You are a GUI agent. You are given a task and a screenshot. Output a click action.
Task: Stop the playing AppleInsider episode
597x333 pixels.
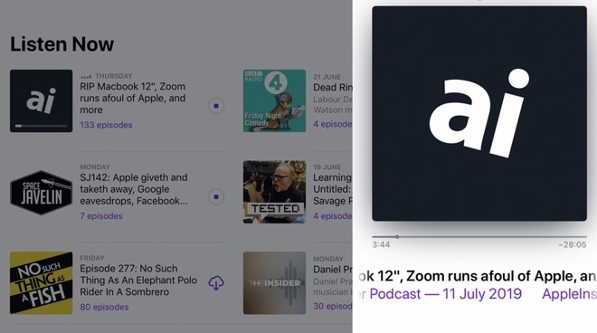point(216,106)
